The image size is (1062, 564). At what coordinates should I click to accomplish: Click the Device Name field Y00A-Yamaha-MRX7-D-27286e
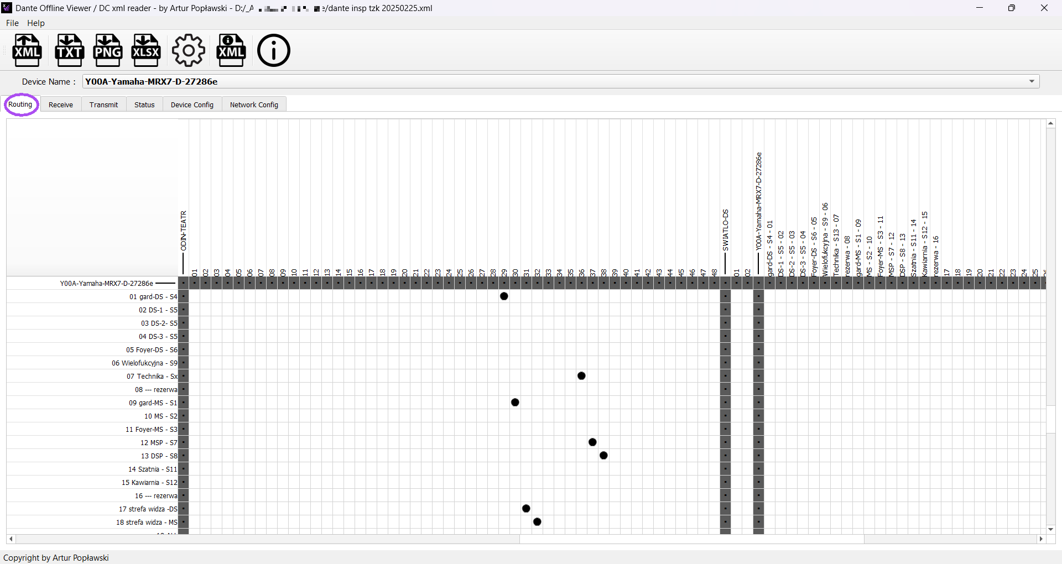pos(561,81)
